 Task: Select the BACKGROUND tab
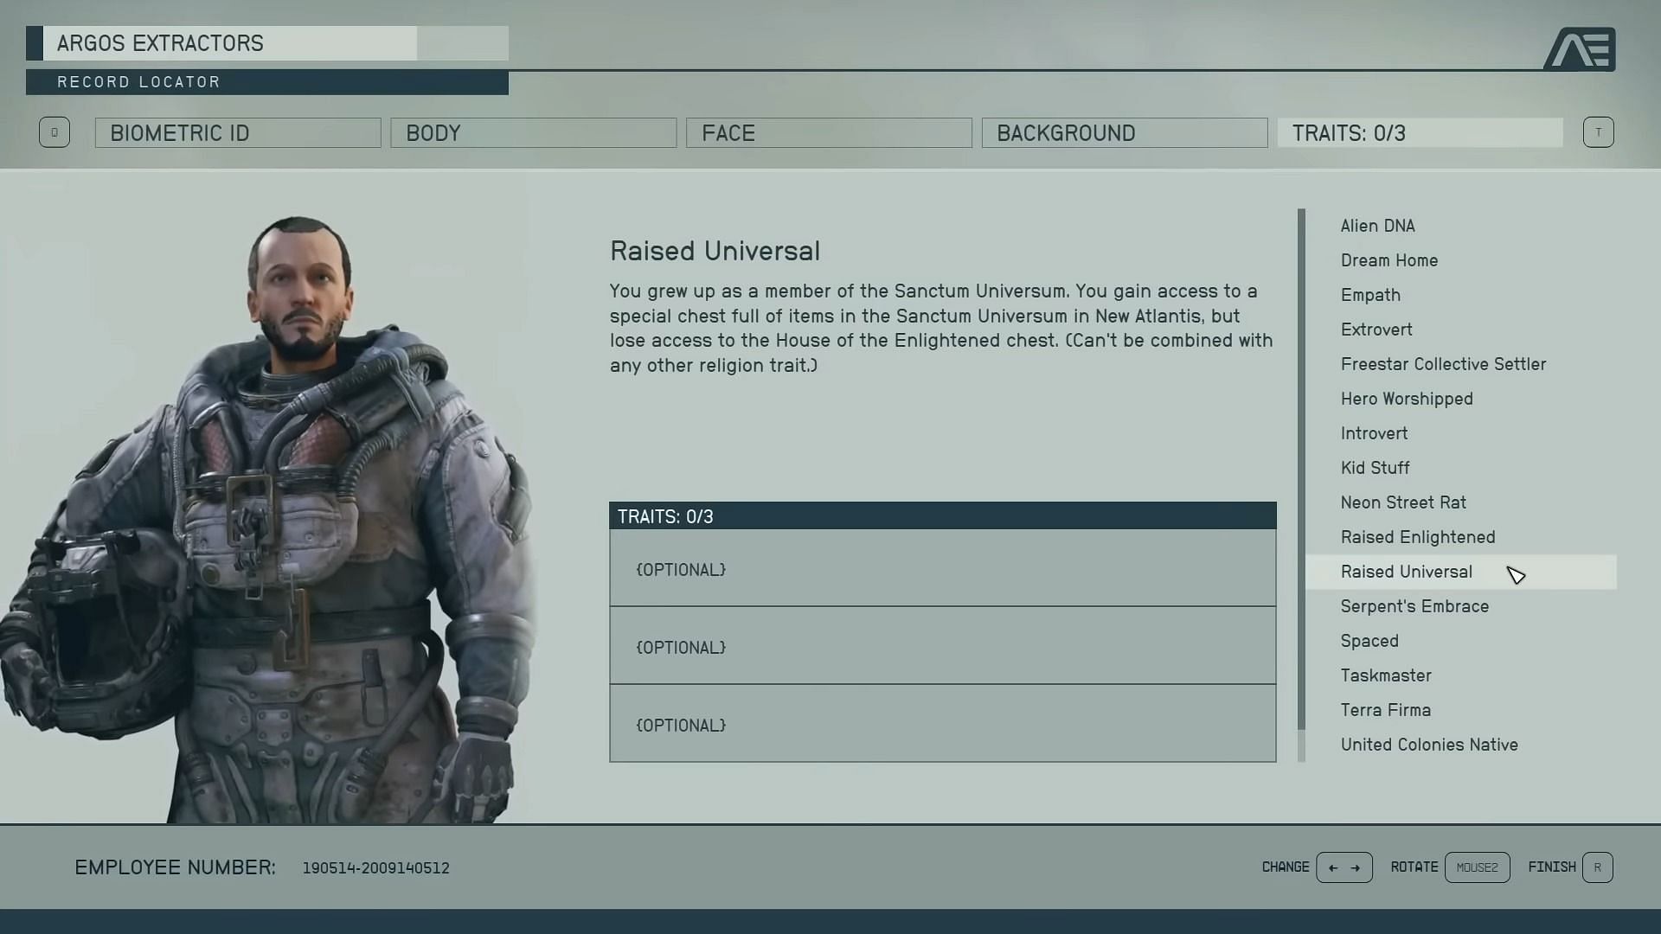1124,132
